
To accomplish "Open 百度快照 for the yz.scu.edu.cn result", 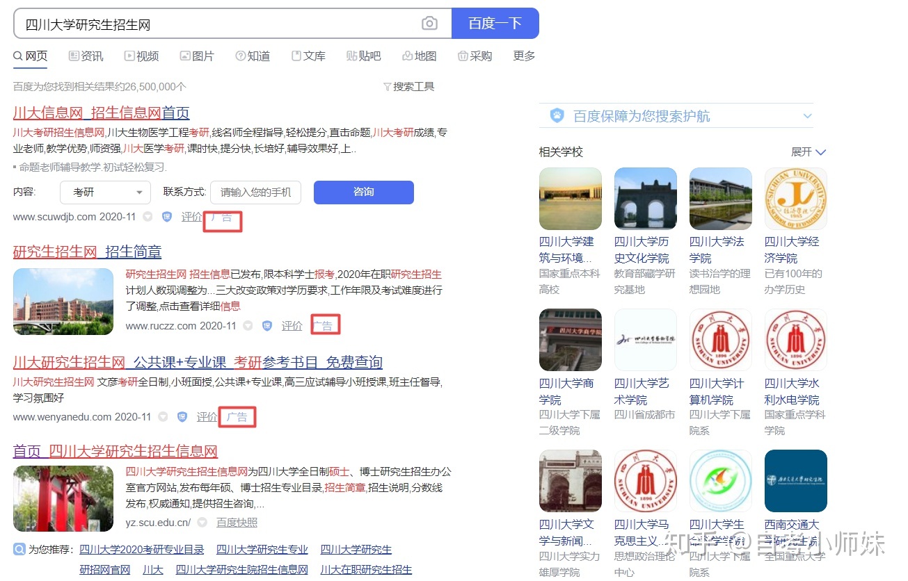I will pyautogui.click(x=237, y=523).
